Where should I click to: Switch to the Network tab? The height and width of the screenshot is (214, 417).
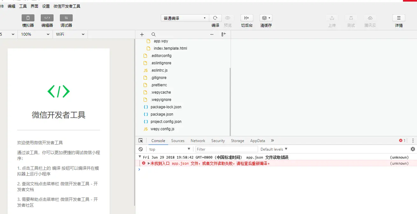[x=198, y=141]
